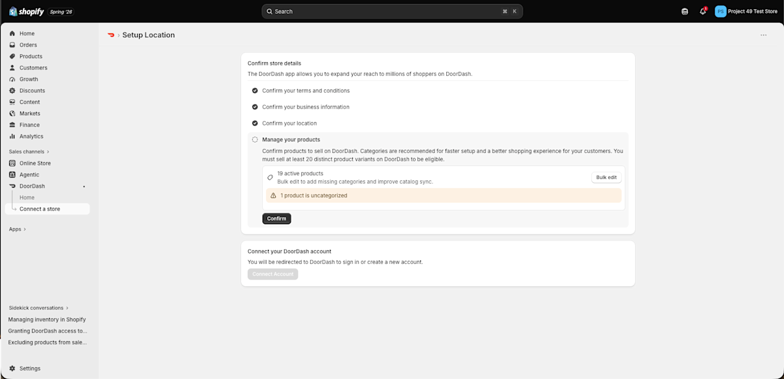This screenshot has height=379, width=784.
Task: Click the Spring '26 edition badge
Action: pos(61,12)
